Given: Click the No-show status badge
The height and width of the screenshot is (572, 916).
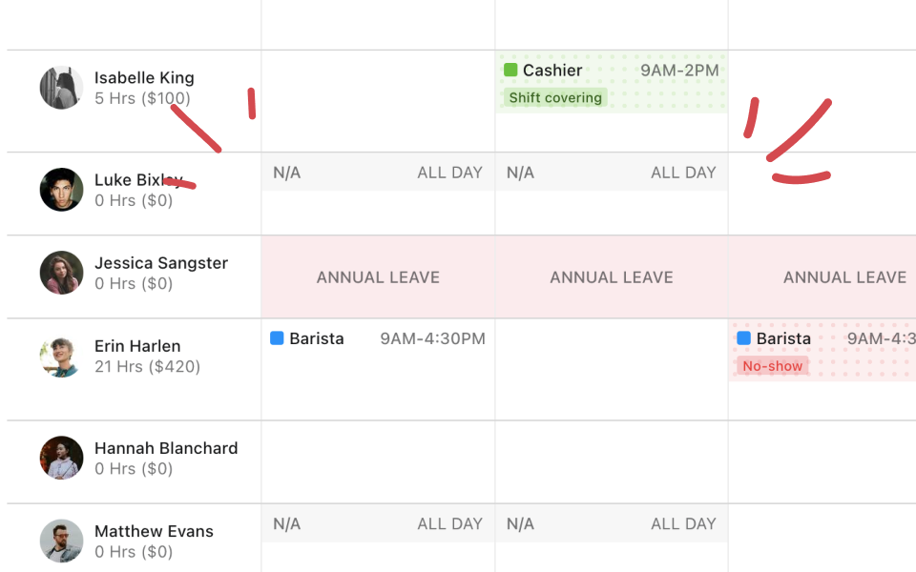Looking at the screenshot, I should [772, 366].
